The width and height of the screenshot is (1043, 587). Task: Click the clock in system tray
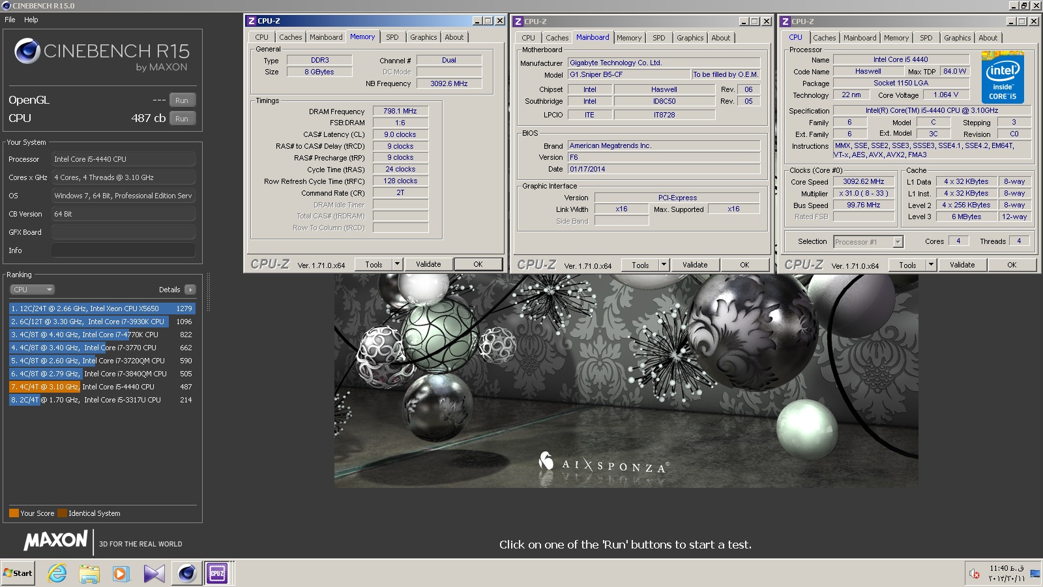(1006, 573)
